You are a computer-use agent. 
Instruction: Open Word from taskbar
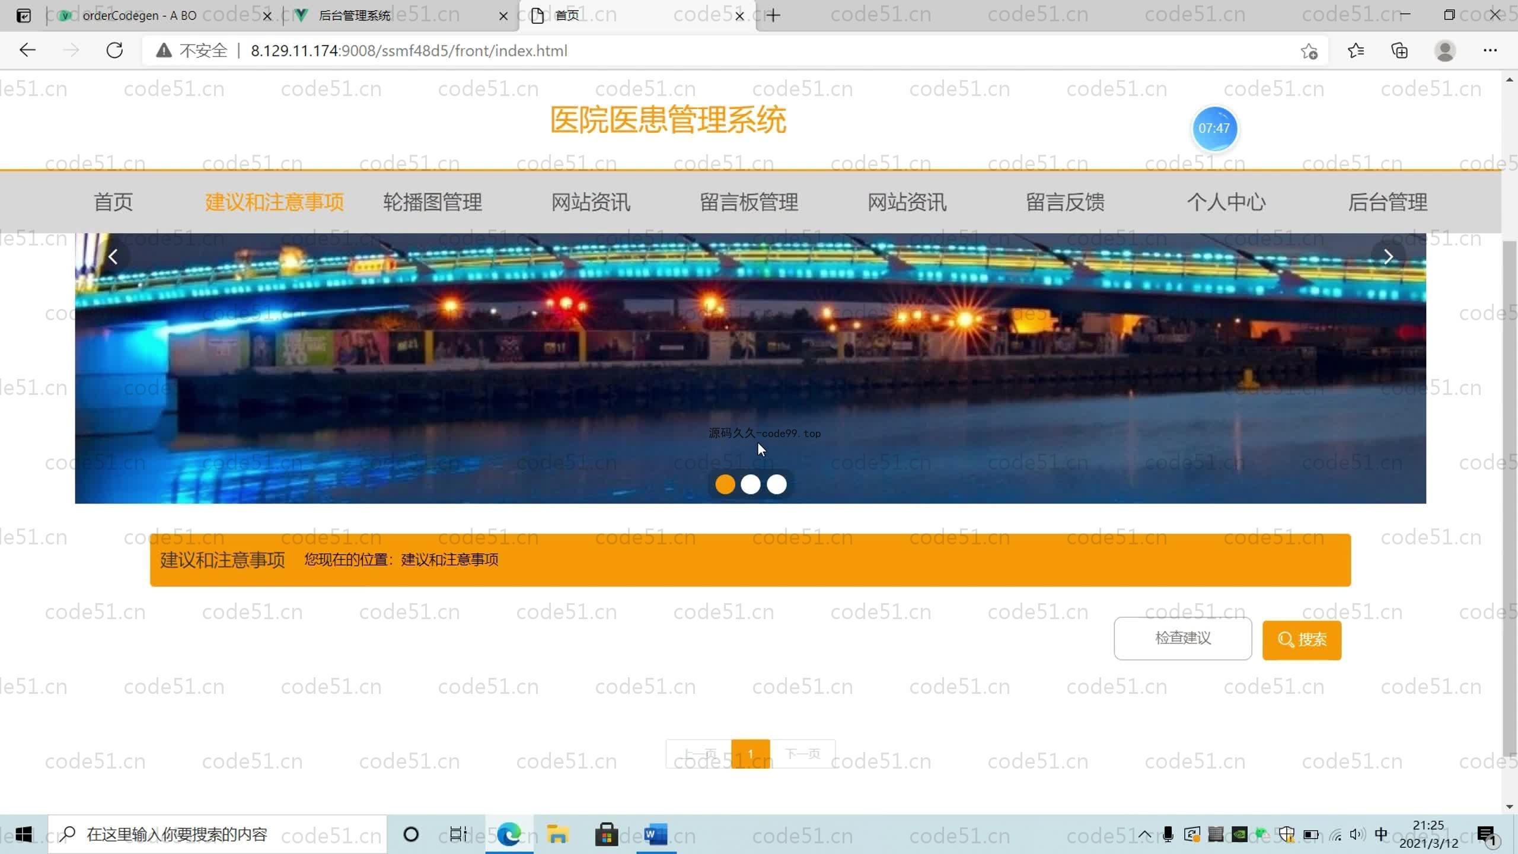click(655, 834)
